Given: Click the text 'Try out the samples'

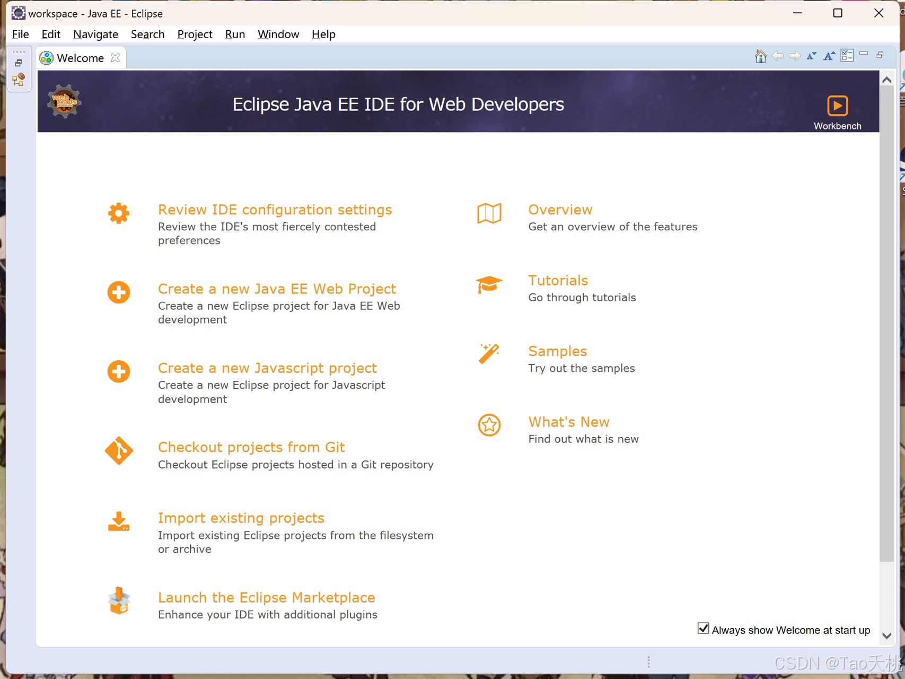Looking at the screenshot, I should point(582,368).
